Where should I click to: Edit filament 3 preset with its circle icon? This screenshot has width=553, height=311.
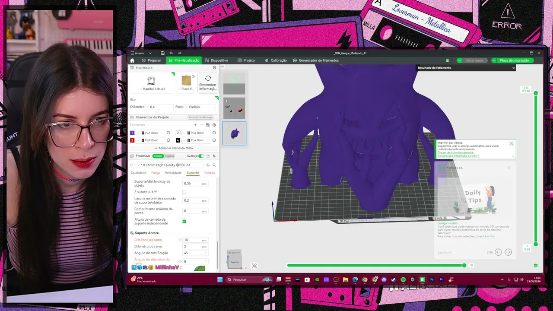(168, 140)
